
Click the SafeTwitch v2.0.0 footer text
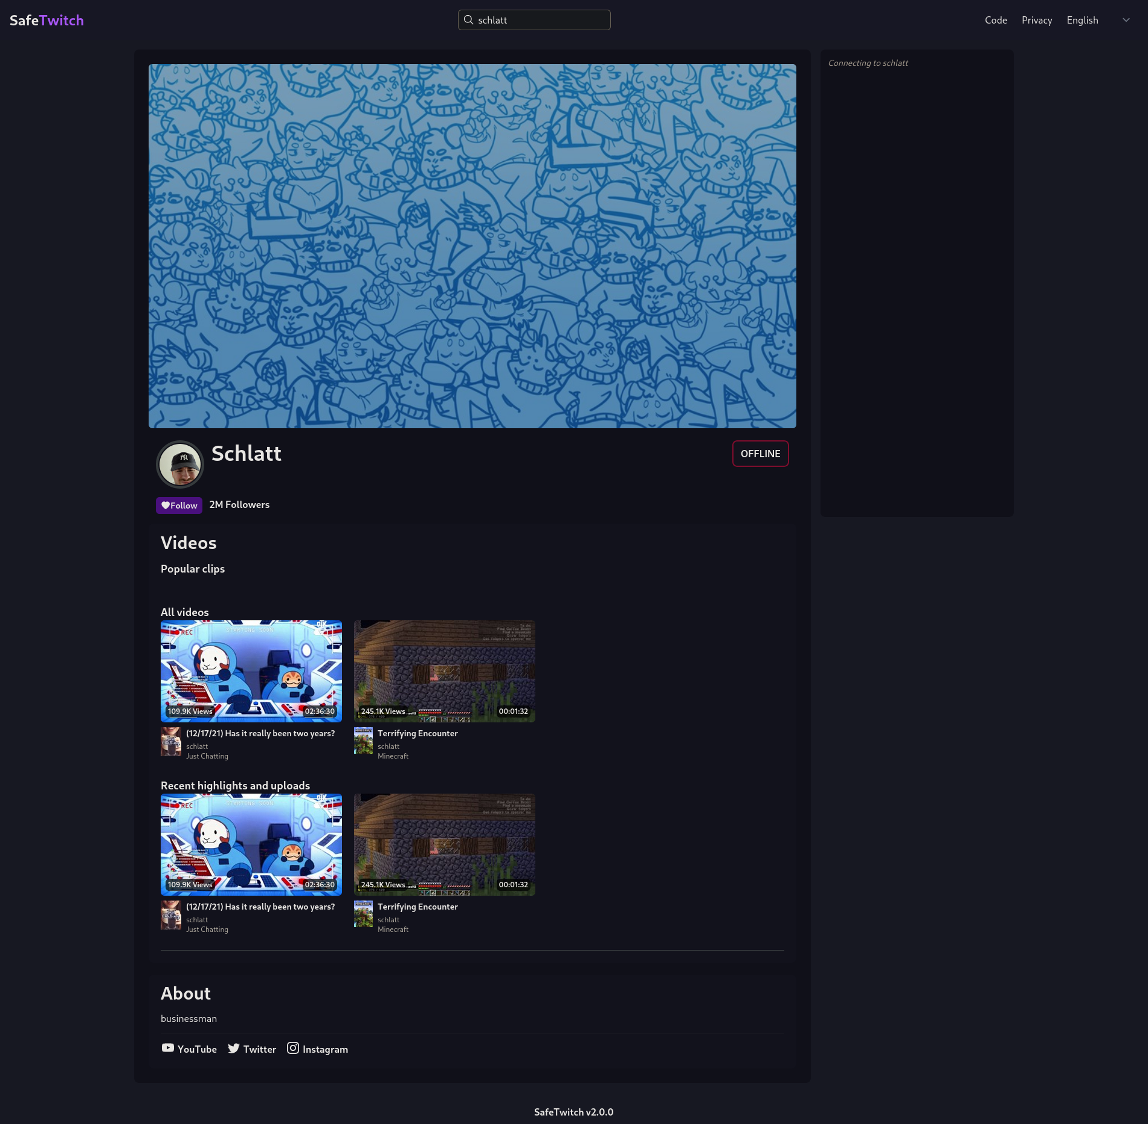(x=573, y=1112)
